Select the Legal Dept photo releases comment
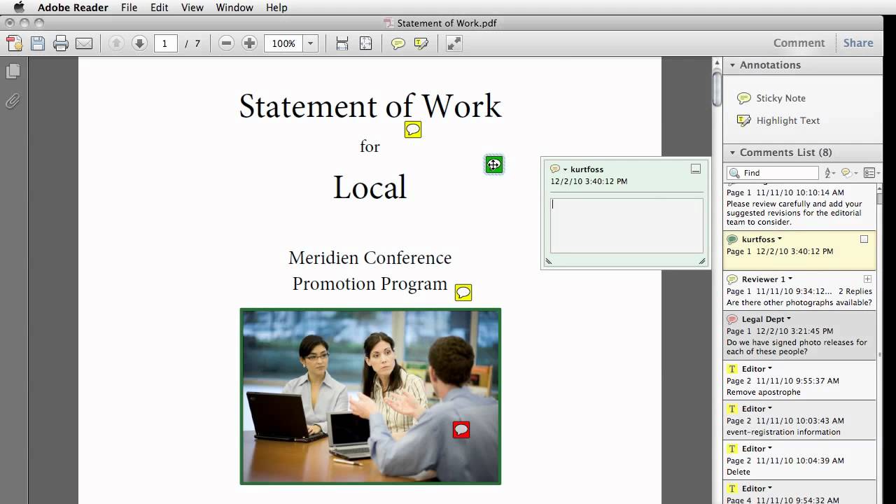Screen dimensions: 896x504 point(799,335)
